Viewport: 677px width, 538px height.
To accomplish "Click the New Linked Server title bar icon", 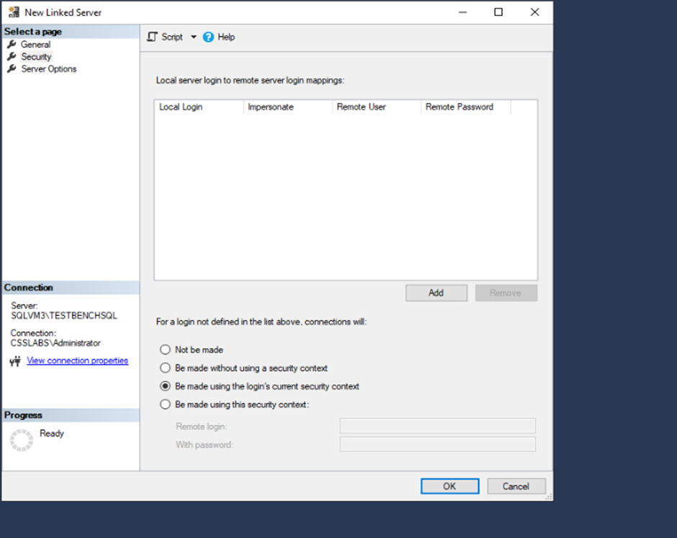I will point(14,12).
